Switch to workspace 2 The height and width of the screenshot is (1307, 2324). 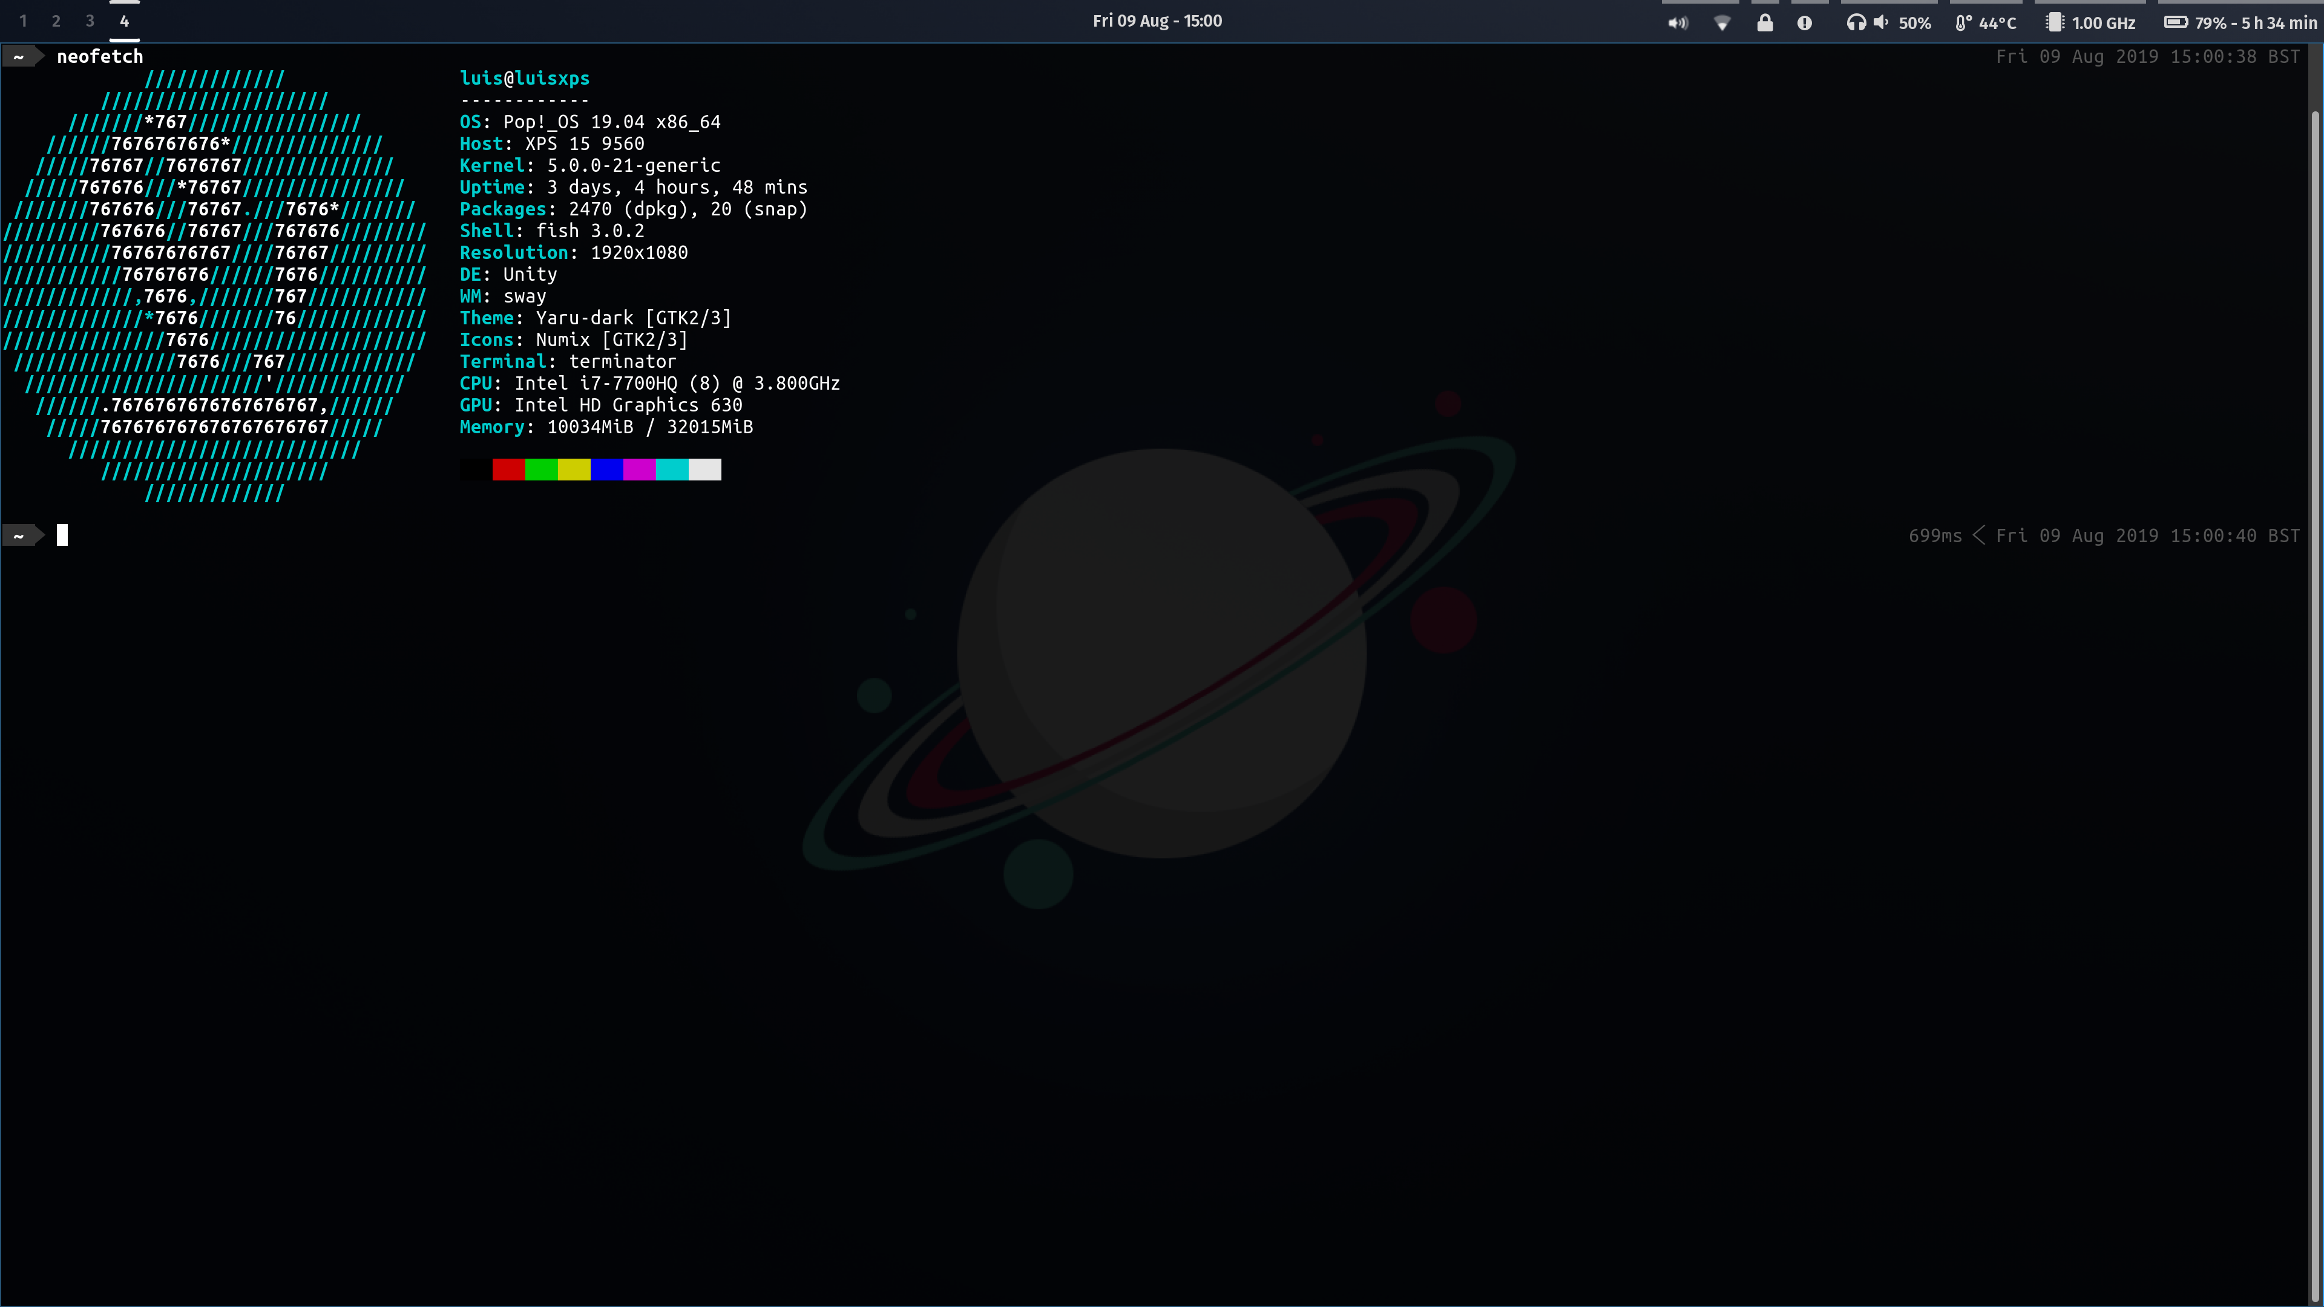point(56,20)
